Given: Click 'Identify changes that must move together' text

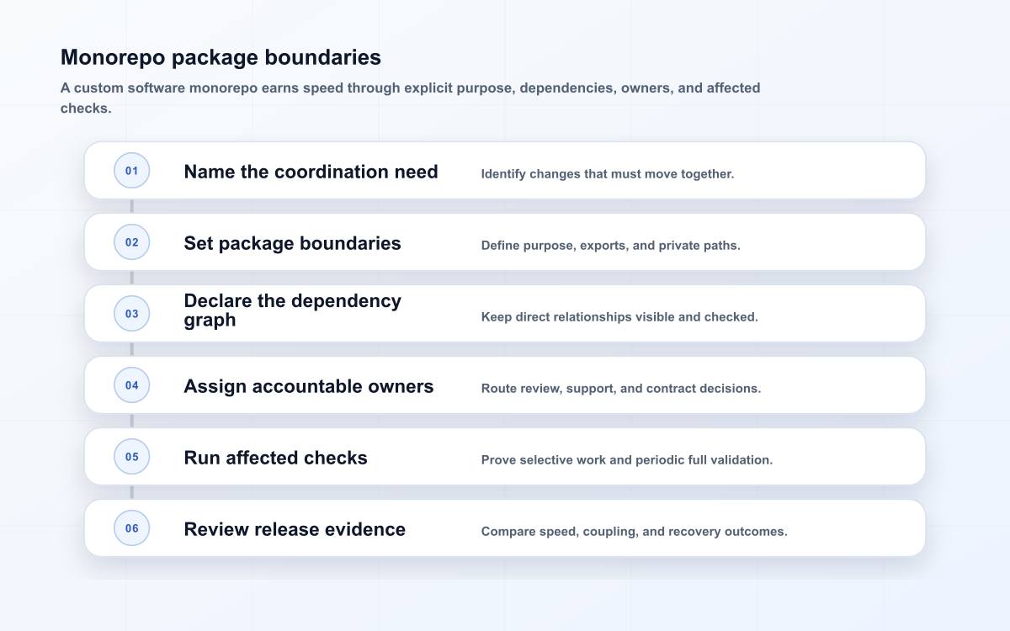Looking at the screenshot, I should click(608, 174).
